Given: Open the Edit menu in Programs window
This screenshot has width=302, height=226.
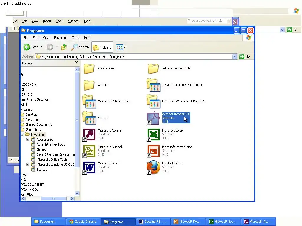Looking at the screenshot, I should click(35, 38).
